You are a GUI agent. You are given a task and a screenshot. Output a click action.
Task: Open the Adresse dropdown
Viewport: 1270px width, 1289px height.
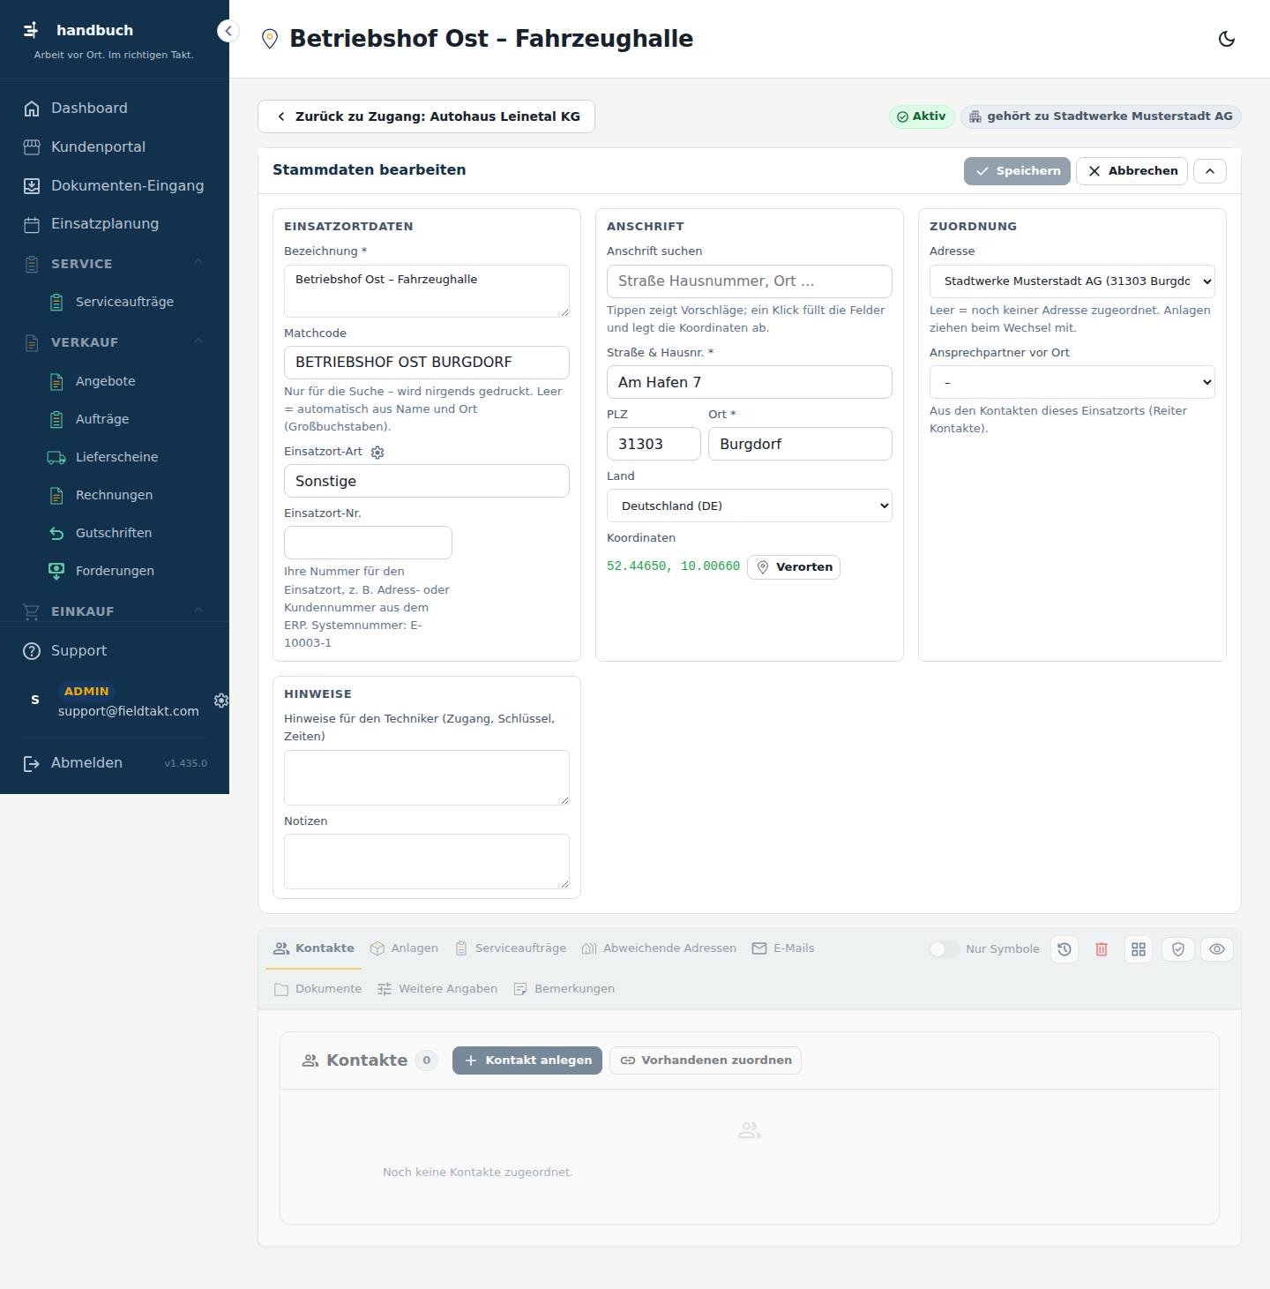click(x=1072, y=281)
